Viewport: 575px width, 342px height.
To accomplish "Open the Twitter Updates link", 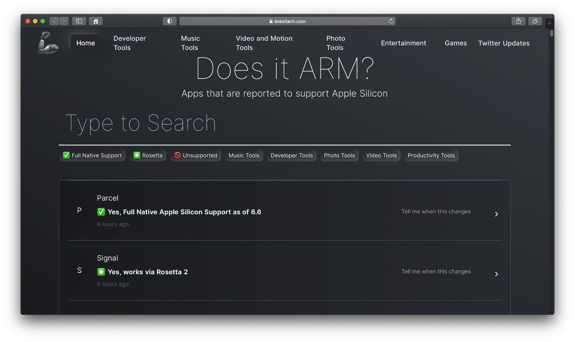I will (x=503, y=43).
